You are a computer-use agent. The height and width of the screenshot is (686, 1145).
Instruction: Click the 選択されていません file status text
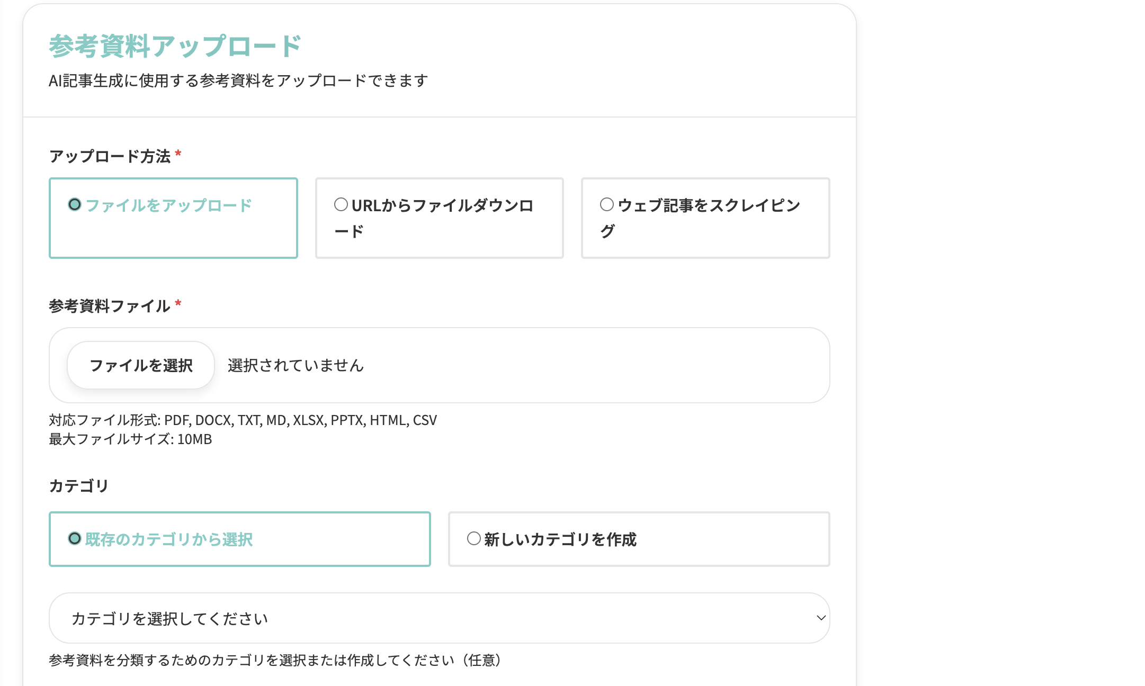pyautogui.click(x=296, y=365)
